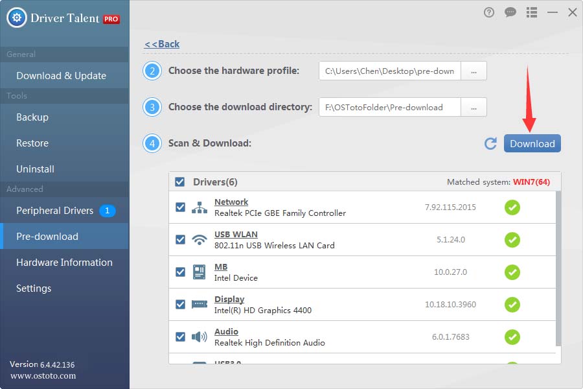The width and height of the screenshot is (583, 389).
Task: Uncheck the Network driver checkbox
Action: tap(180, 207)
